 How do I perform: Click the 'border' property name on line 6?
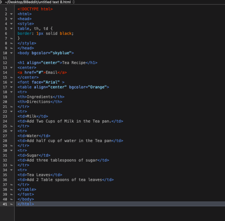(25, 33)
